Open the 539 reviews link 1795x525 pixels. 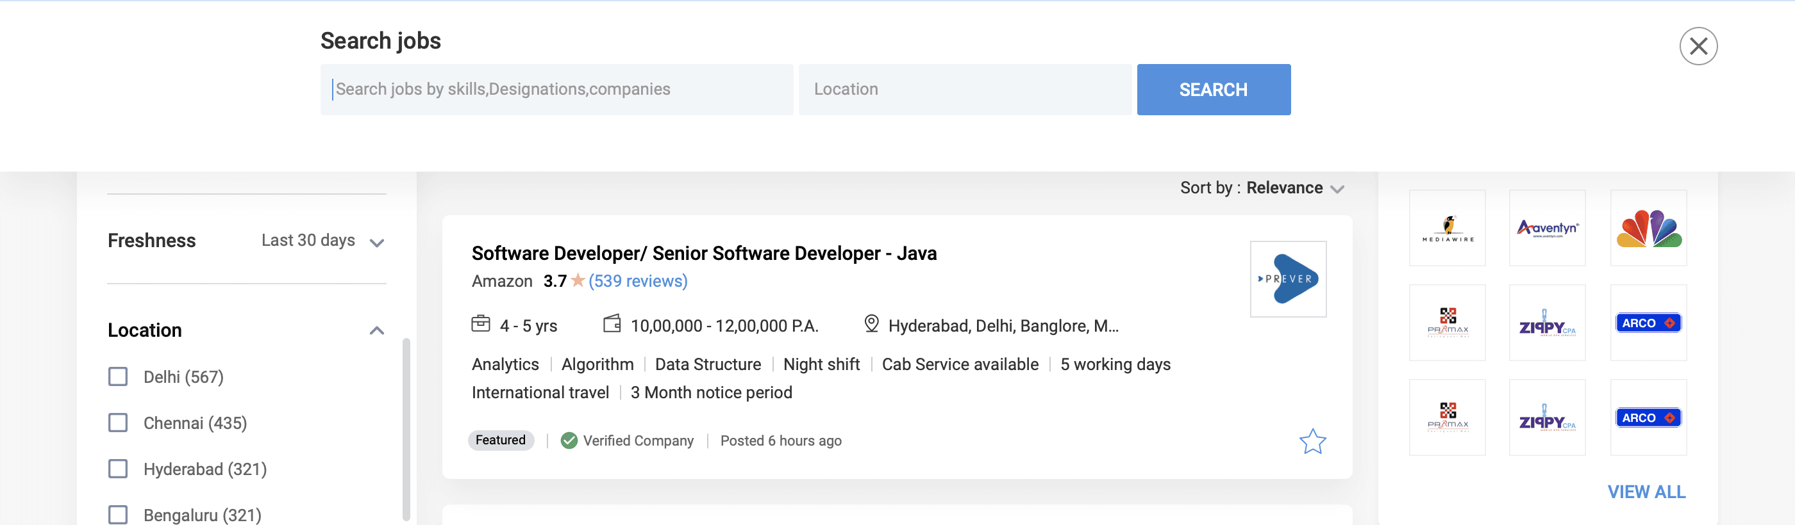coord(638,281)
